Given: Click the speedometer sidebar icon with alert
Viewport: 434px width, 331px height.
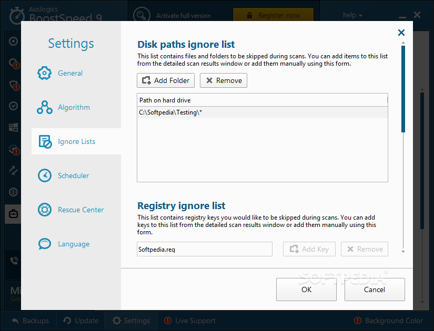Looking at the screenshot, I should (x=14, y=149).
